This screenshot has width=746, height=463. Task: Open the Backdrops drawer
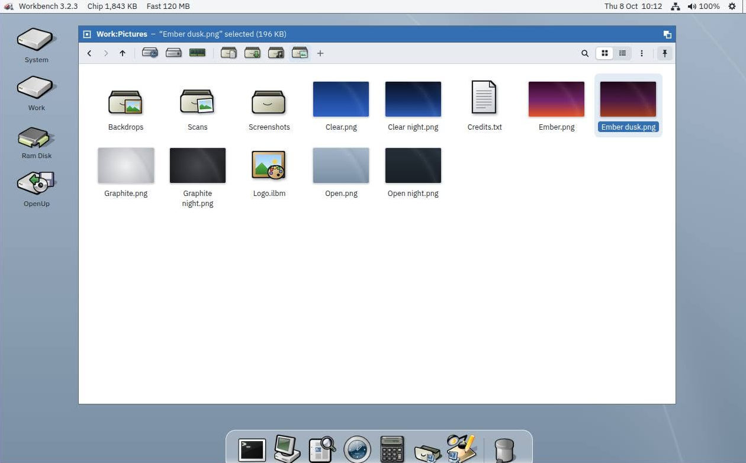(x=126, y=101)
